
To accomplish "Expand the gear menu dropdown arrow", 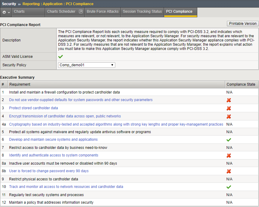I will [9, 12].
